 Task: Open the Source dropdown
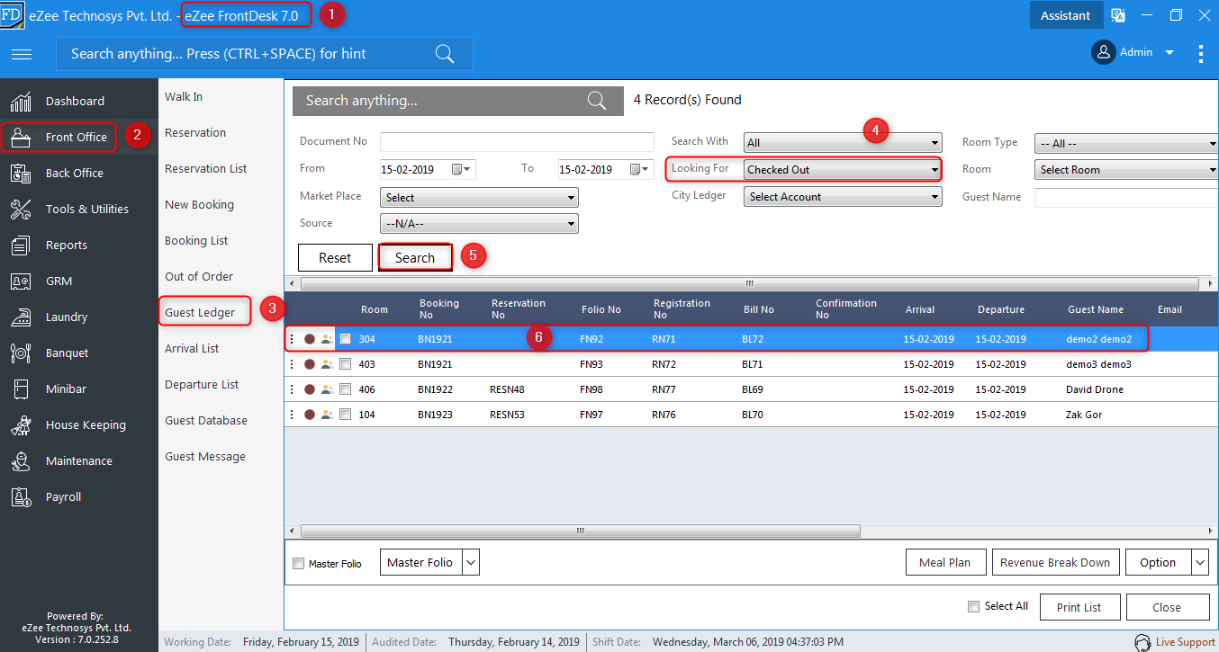click(480, 224)
